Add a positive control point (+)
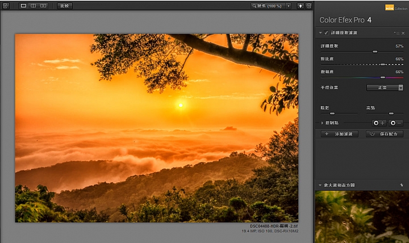This screenshot has height=243, width=409. click(x=378, y=123)
